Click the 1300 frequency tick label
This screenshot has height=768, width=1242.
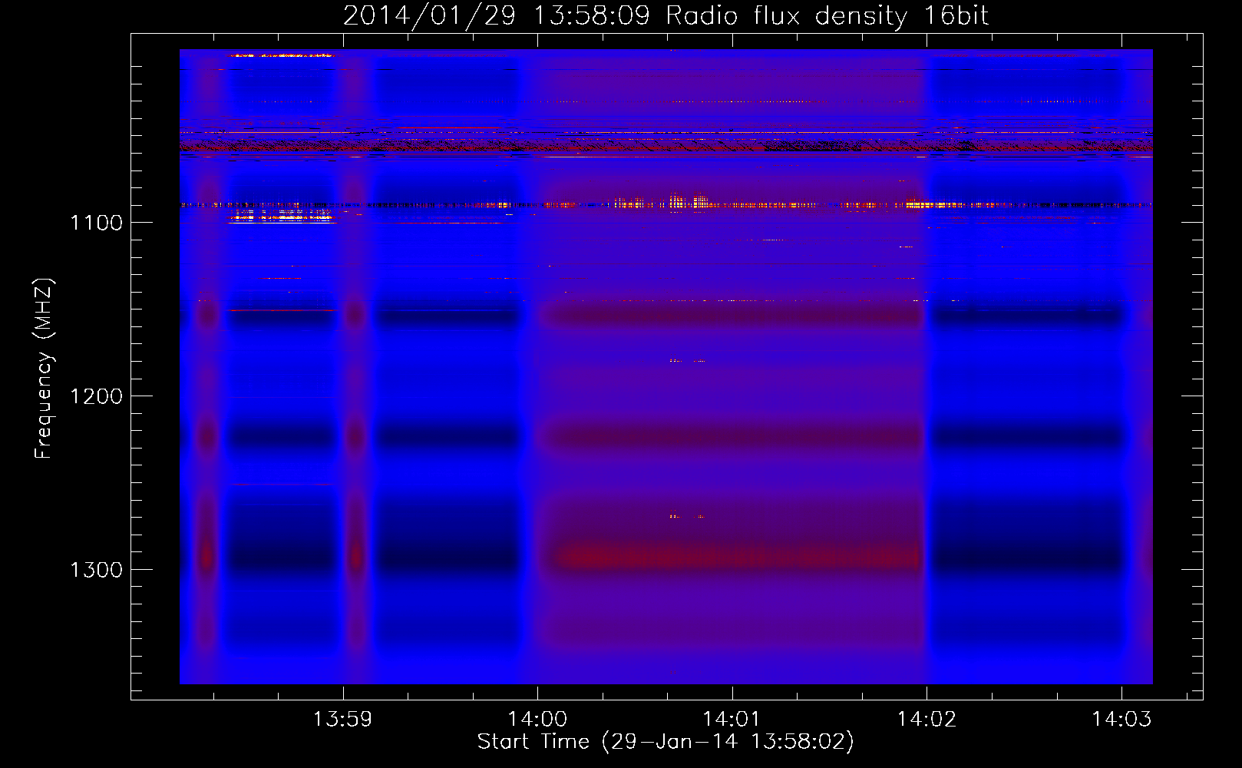[96, 570]
